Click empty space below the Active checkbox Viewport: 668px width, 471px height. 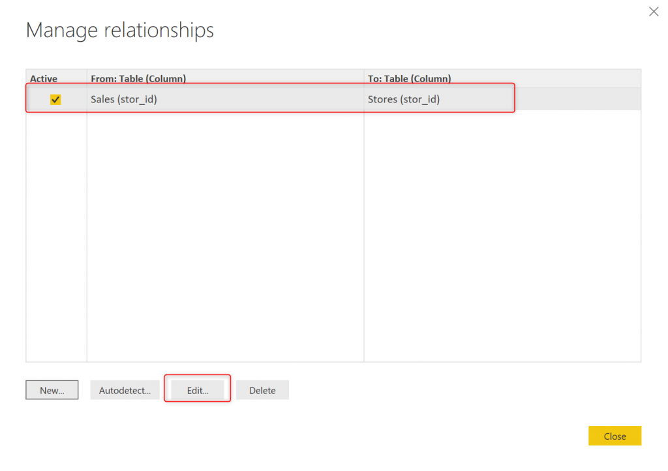(55, 228)
